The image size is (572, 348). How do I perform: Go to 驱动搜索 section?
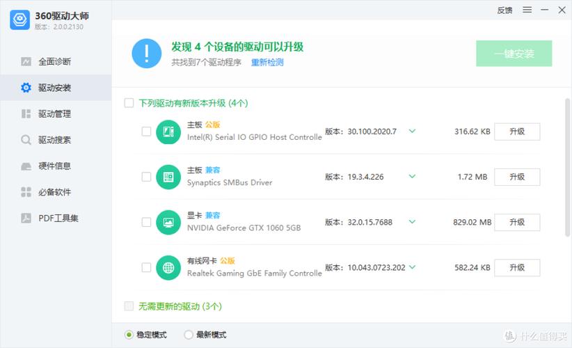pyautogui.click(x=56, y=140)
